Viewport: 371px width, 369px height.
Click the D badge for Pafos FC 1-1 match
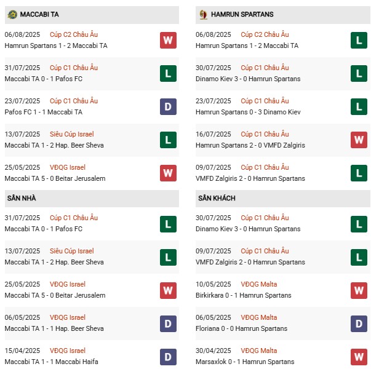[168, 107]
